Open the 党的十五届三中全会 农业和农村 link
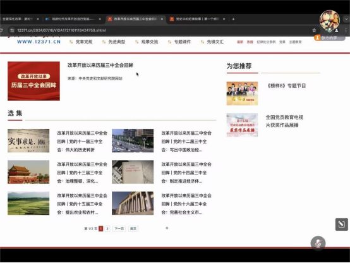Screen dimensions: 350x263 click(x=82, y=204)
